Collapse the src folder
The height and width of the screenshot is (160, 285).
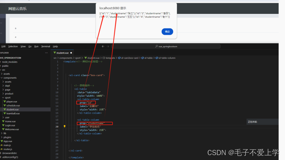[x=4, y=70]
